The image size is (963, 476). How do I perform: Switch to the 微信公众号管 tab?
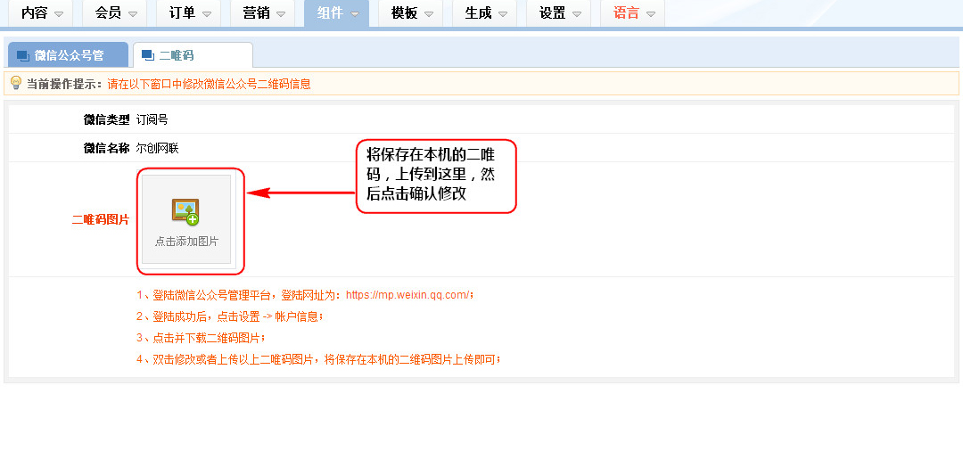[69, 55]
